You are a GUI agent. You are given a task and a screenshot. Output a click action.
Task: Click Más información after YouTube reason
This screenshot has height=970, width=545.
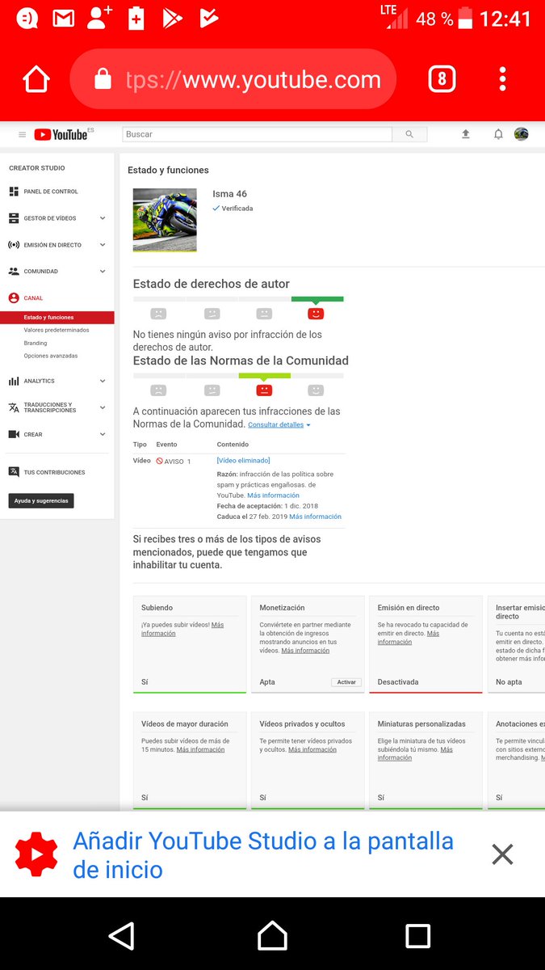[273, 496]
